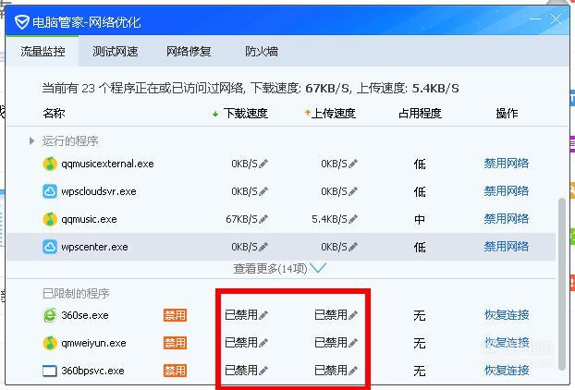Click the wpscenter.exe cloud icon

(50, 247)
